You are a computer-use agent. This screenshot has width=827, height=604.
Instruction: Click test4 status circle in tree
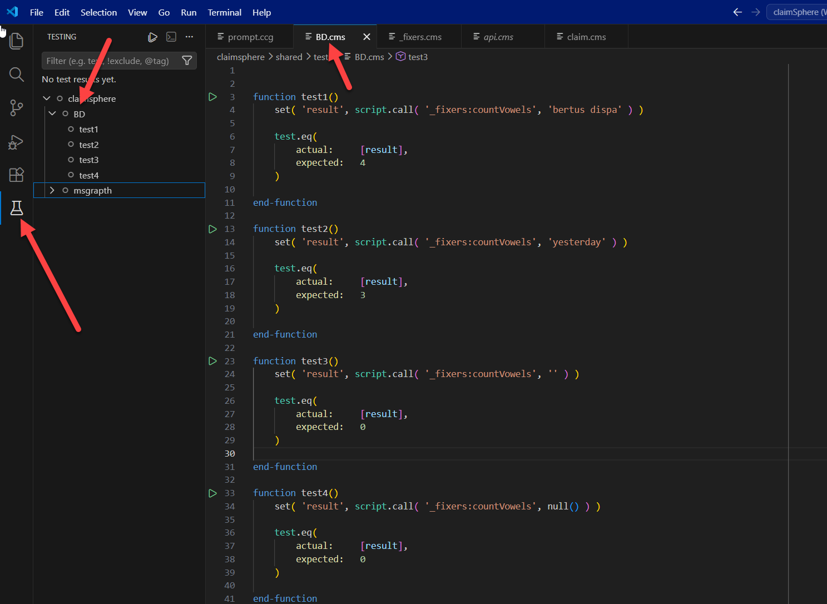coord(71,175)
